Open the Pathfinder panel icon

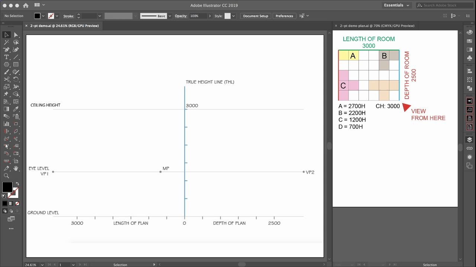click(469, 89)
